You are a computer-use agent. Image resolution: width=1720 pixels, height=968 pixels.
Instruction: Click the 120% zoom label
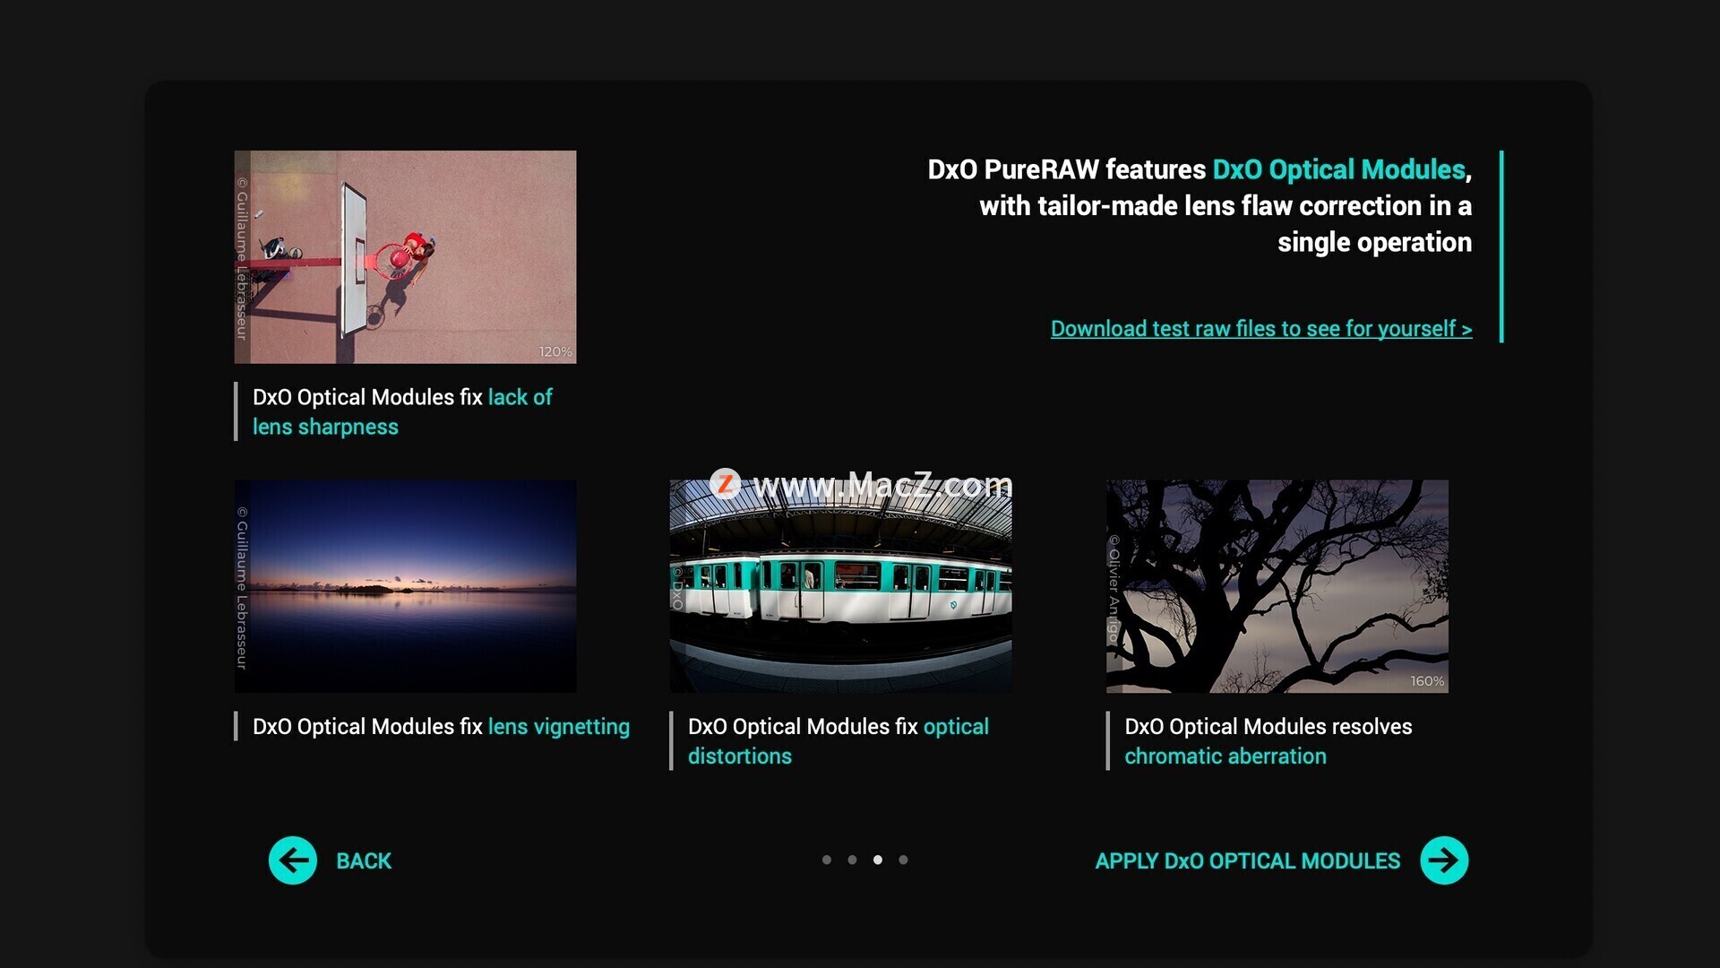tap(555, 351)
